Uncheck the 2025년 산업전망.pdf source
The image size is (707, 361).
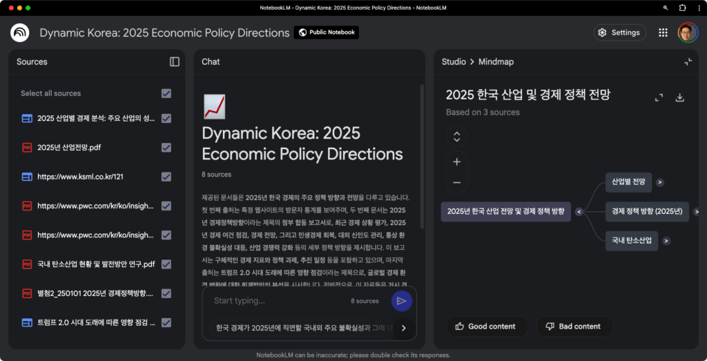tap(166, 148)
